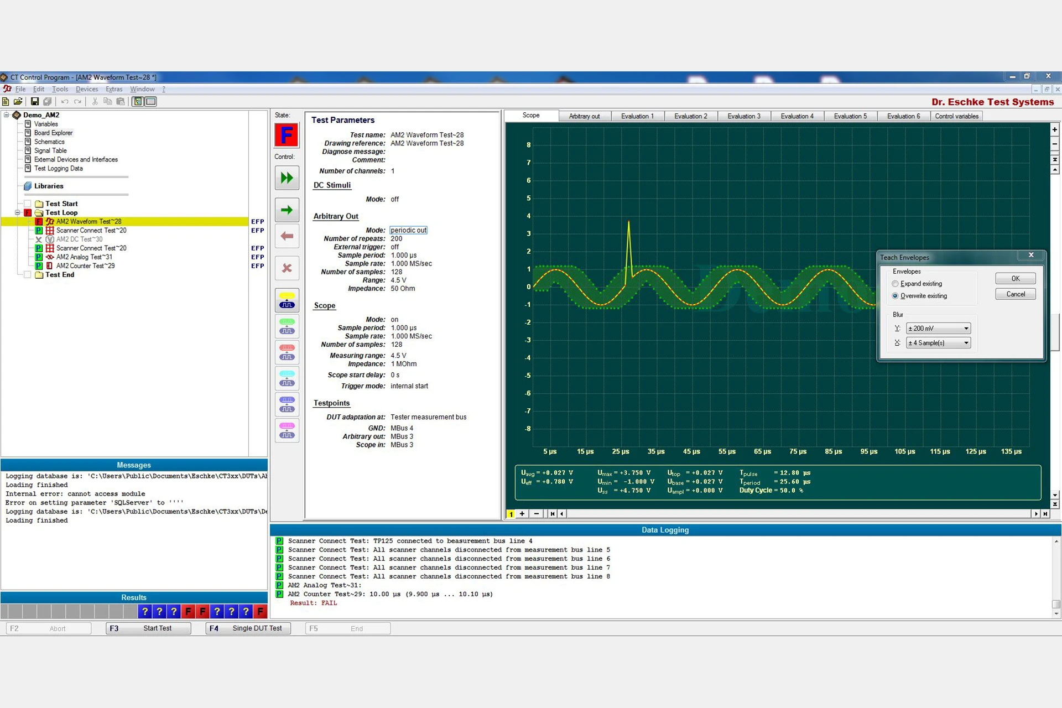Select the Expand existing radio option

pyautogui.click(x=895, y=284)
